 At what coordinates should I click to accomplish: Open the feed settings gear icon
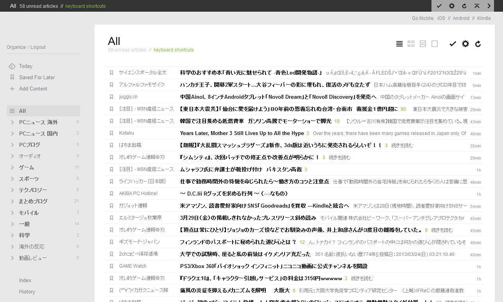click(x=465, y=44)
